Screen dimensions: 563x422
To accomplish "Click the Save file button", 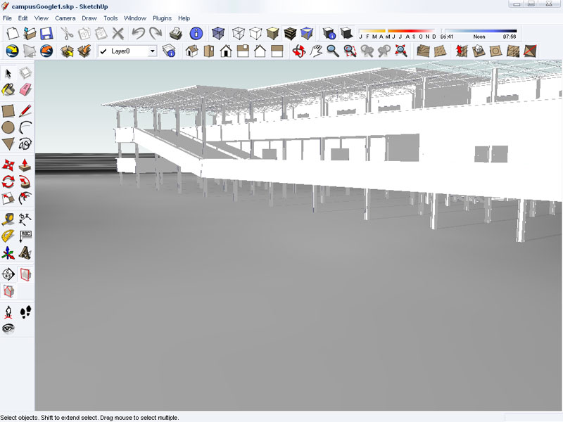I will point(46,33).
